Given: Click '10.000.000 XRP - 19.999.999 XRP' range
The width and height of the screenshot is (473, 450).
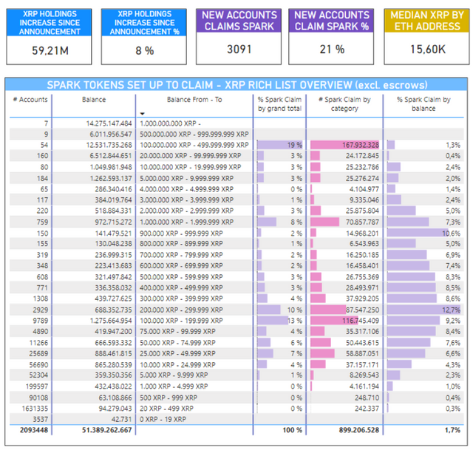Looking at the screenshot, I should click(191, 167).
